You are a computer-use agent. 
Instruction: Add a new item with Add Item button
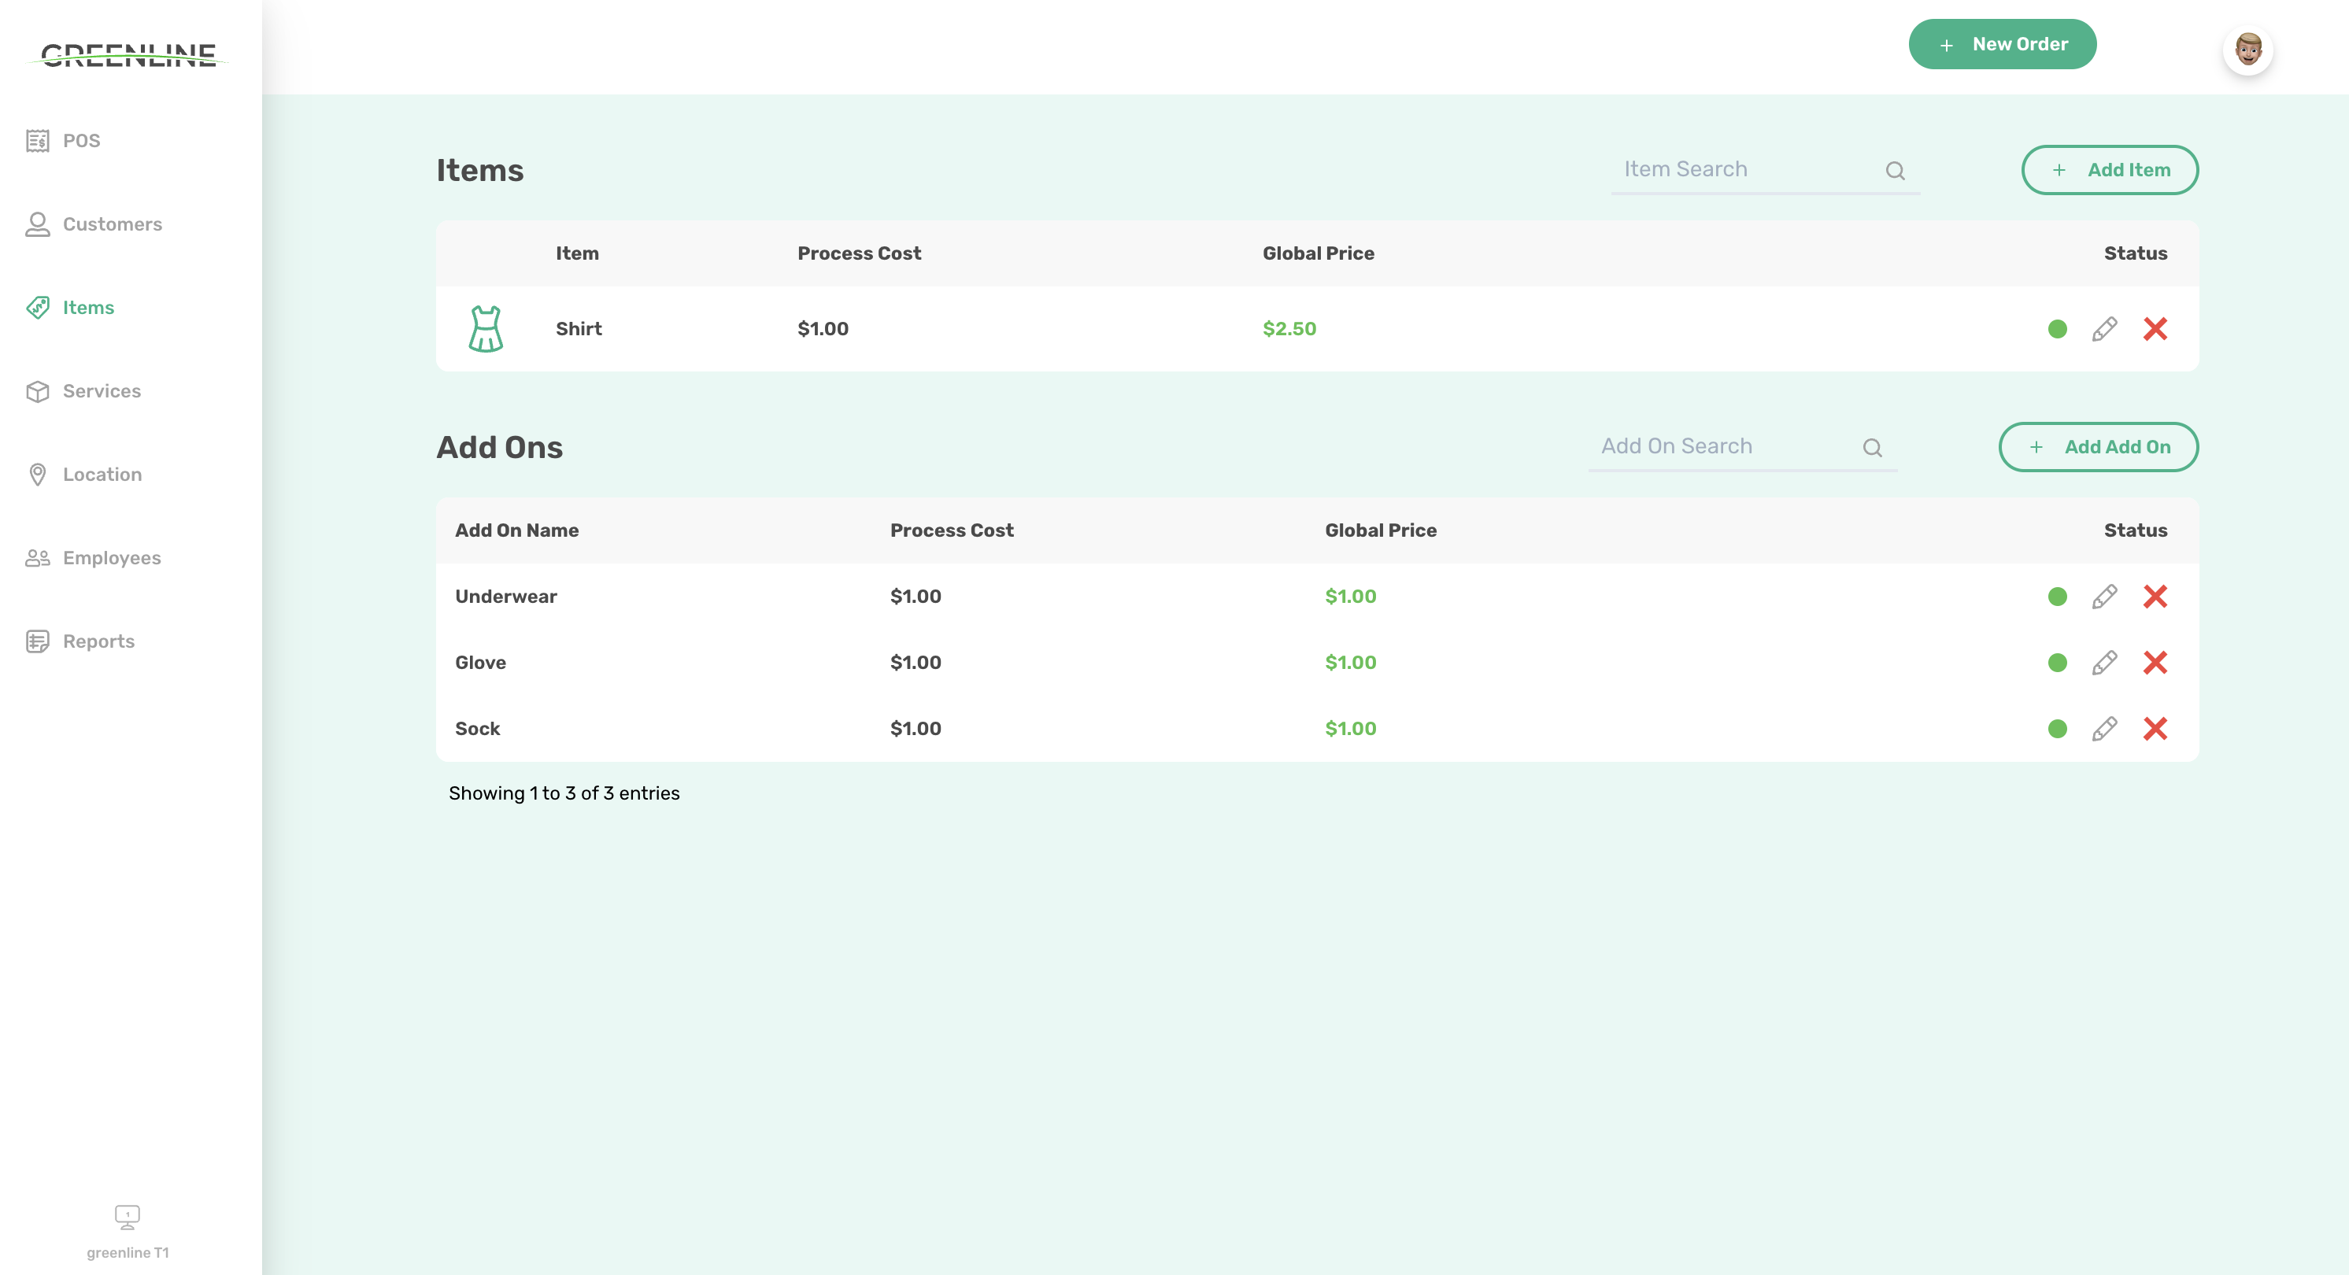point(2109,170)
